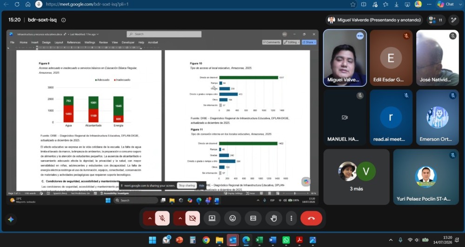Go to the Edge home page icon
The image size is (465, 247).
(x=27, y=4)
